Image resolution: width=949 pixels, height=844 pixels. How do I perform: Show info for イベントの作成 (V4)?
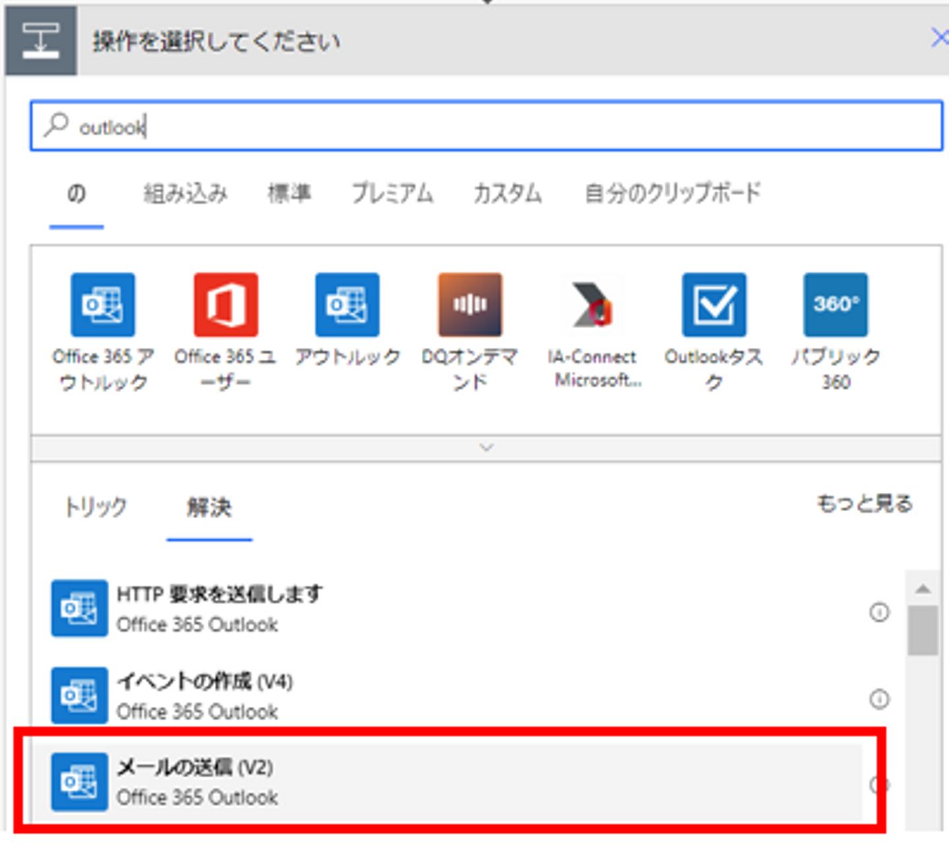879,698
